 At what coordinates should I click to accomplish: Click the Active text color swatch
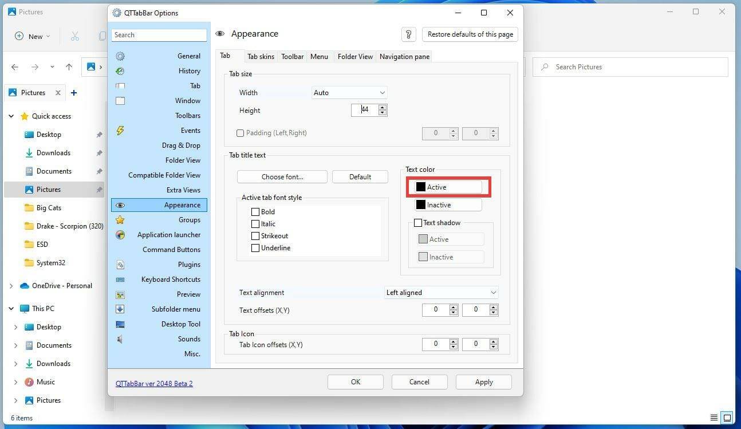click(421, 187)
